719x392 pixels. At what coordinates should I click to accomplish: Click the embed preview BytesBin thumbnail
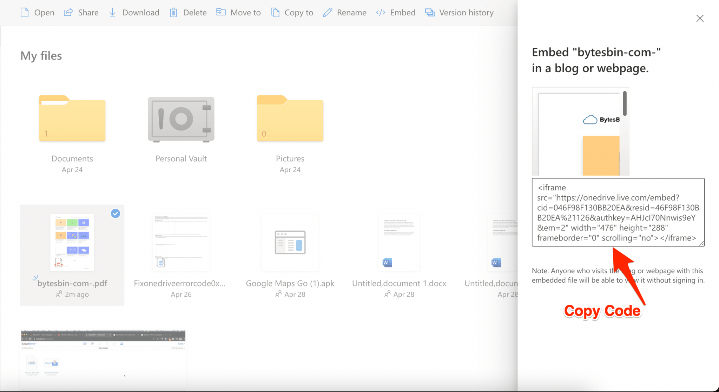tap(581, 131)
